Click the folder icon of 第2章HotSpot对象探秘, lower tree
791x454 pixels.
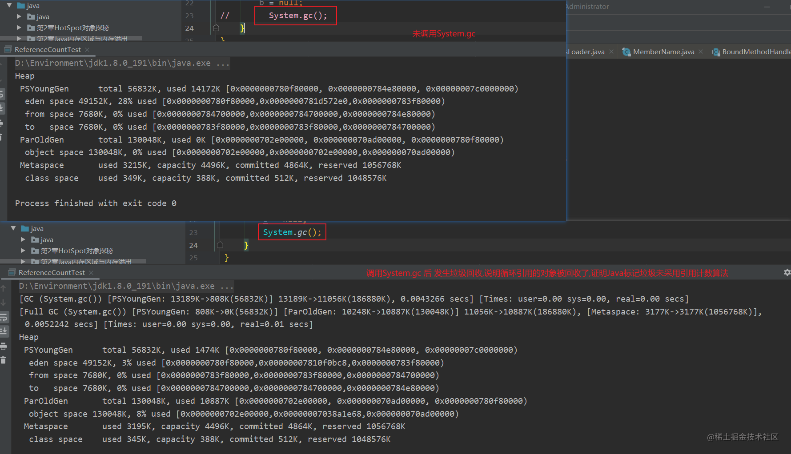(35, 251)
